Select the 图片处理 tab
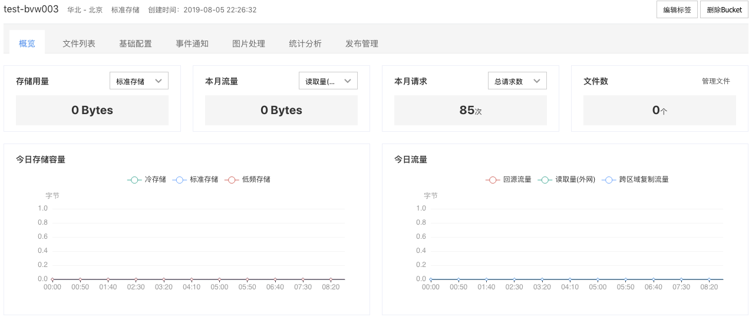The width and height of the screenshot is (752, 317). click(249, 44)
